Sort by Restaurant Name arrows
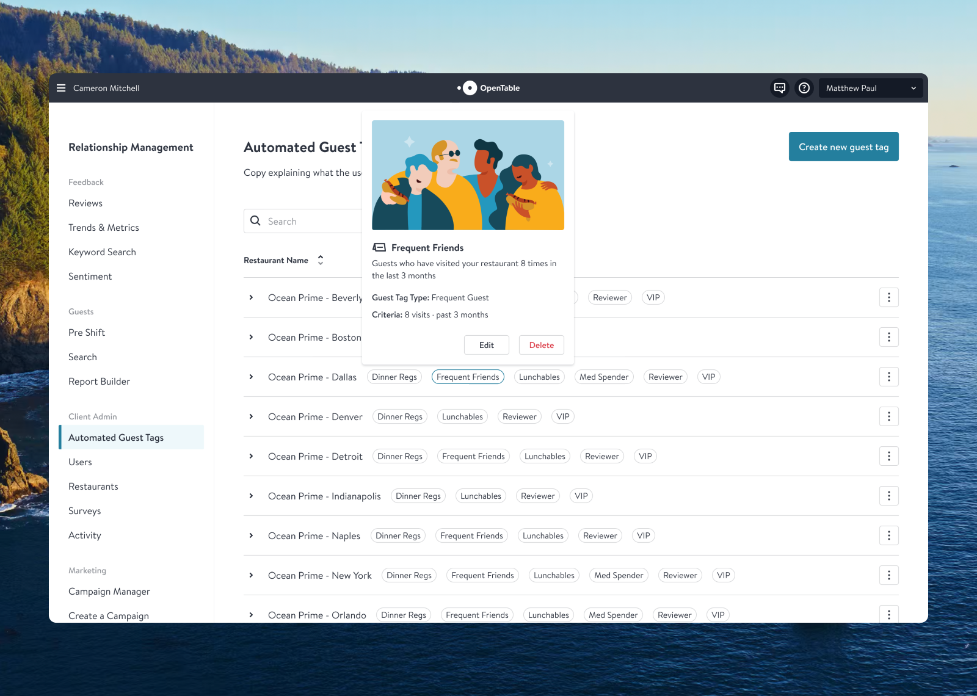Image resolution: width=977 pixels, height=696 pixels. pos(321,260)
